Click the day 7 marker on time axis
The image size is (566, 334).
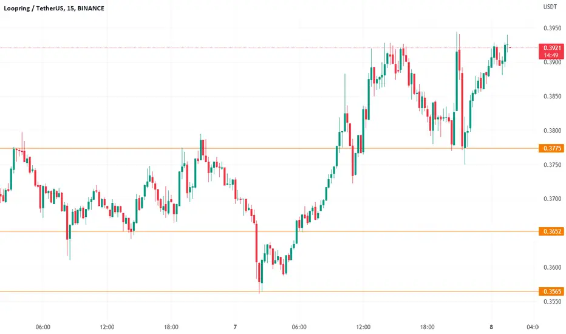click(235, 327)
